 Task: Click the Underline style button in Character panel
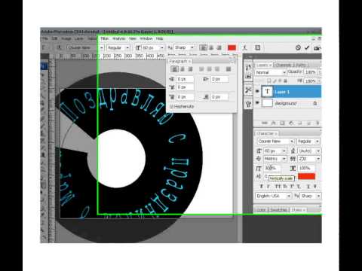[308, 187]
